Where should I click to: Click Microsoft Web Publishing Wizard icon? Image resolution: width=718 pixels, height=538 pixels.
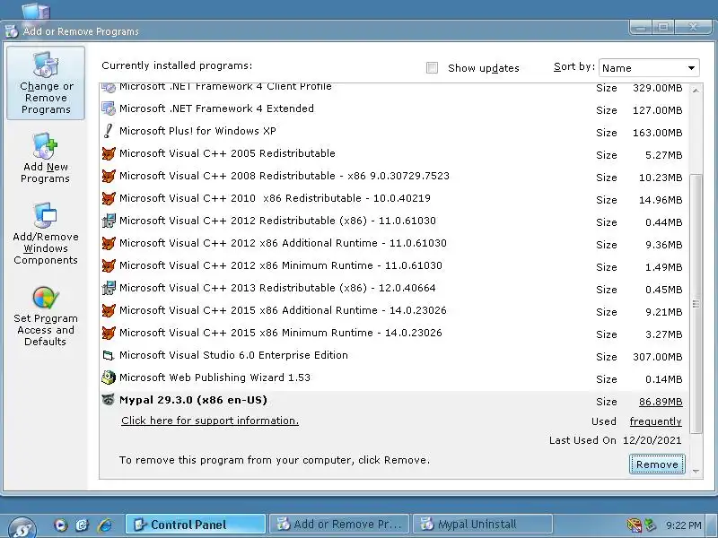(x=109, y=377)
